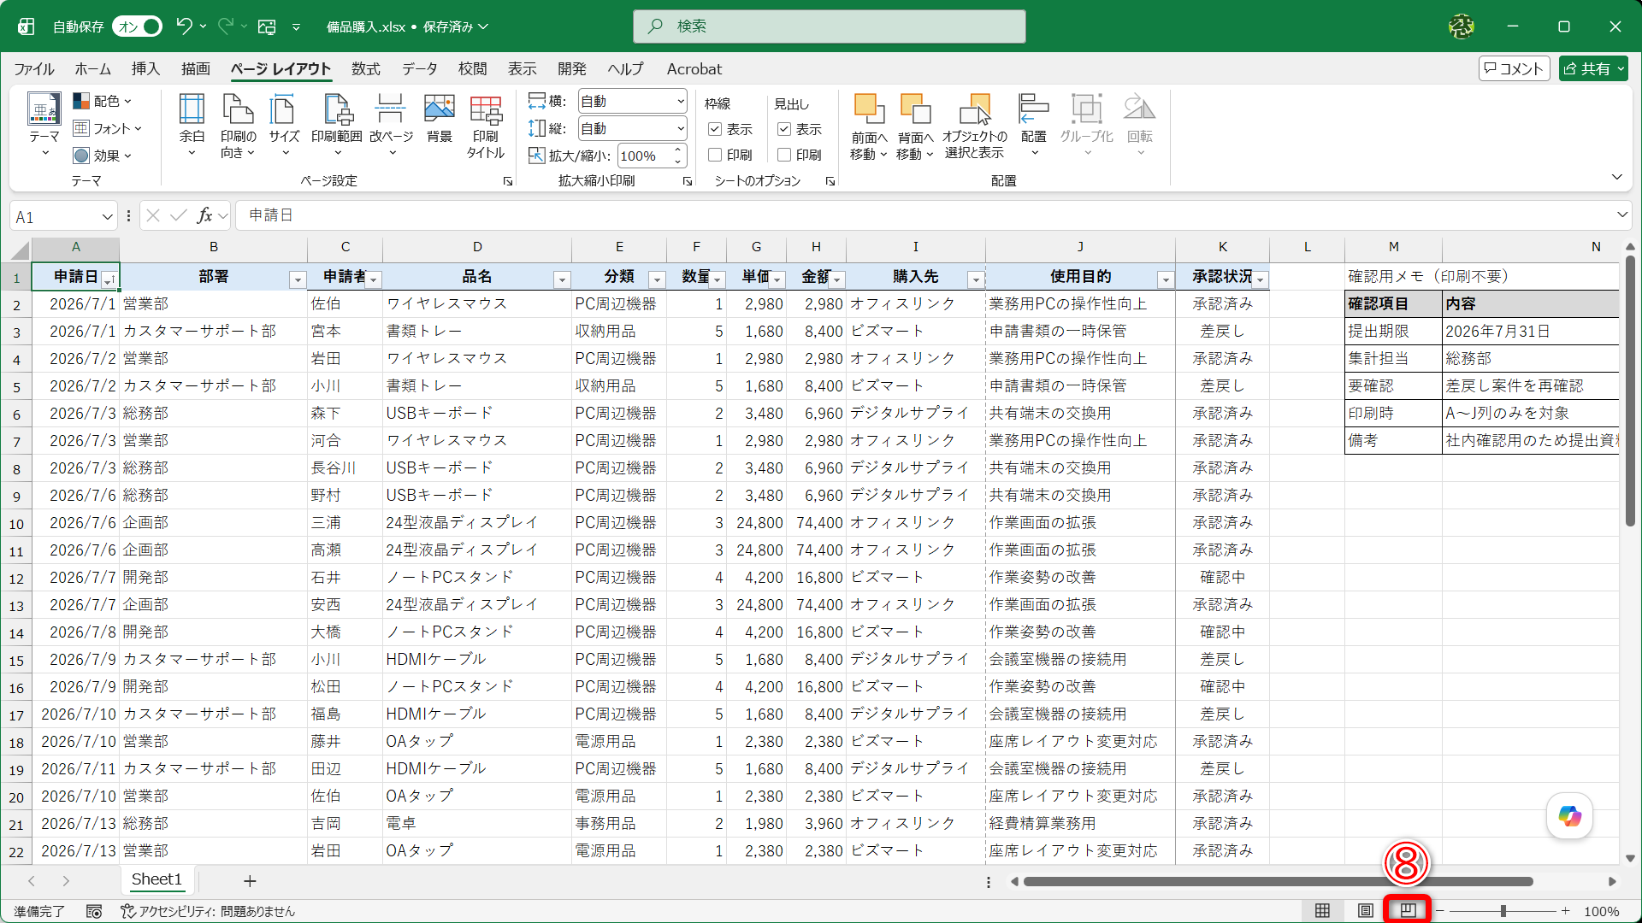The image size is (1642, 923).
Task: Click Bring Forward (前面へ移動) icon
Action: (x=869, y=126)
